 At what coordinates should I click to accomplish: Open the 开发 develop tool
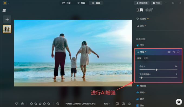point(140,45)
